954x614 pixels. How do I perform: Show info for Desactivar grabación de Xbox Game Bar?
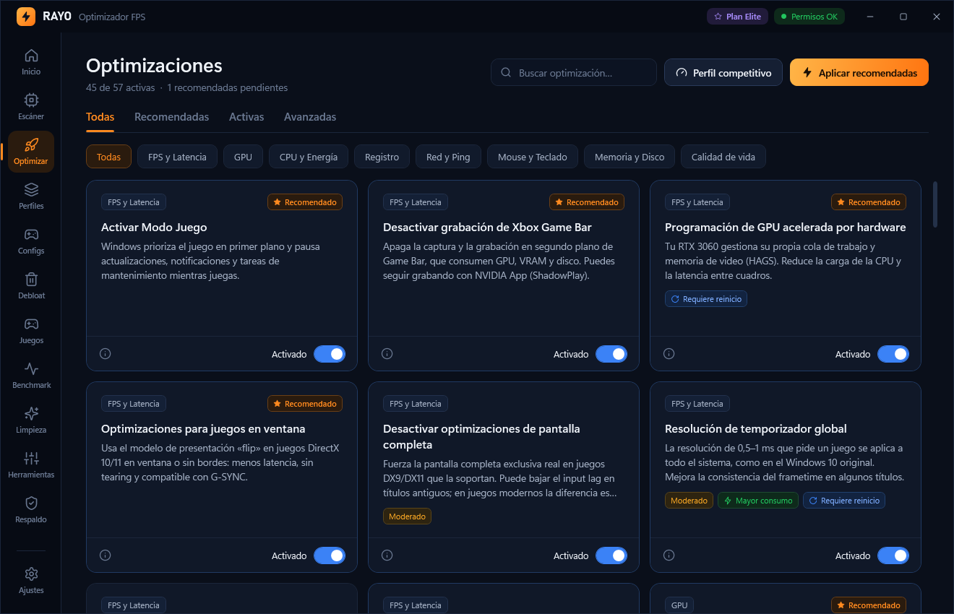point(387,354)
